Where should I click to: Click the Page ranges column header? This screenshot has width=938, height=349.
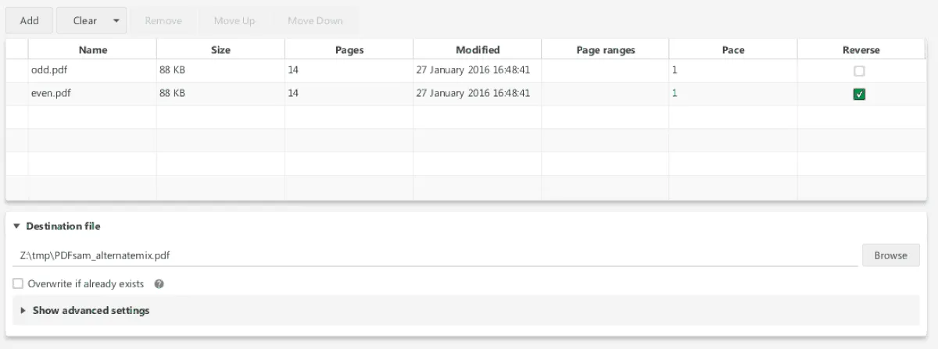pyautogui.click(x=605, y=50)
